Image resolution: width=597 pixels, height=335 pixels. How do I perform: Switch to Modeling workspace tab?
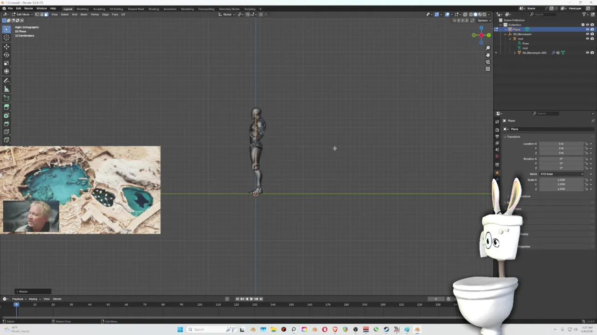[83, 9]
